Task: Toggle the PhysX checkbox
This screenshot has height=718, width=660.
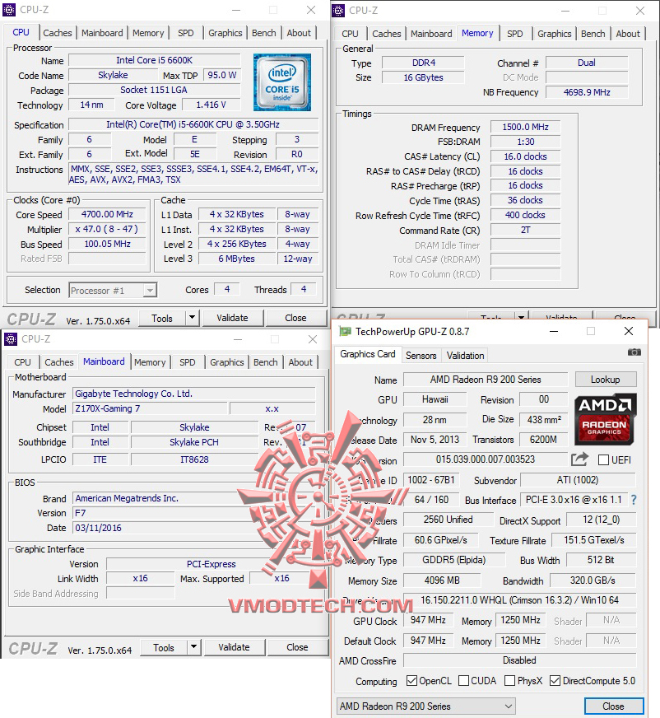Action: [x=509, y=680]
